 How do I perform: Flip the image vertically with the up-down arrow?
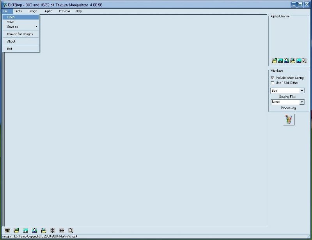pyautogui.click(x=53, y=231)
